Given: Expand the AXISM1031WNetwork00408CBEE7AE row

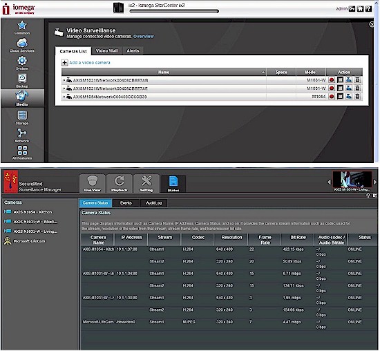Looking at the screenshot, I should pos(64,88).
